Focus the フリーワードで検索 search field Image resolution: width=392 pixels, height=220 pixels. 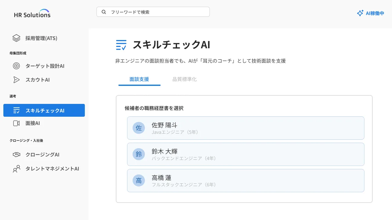[153, 12]
